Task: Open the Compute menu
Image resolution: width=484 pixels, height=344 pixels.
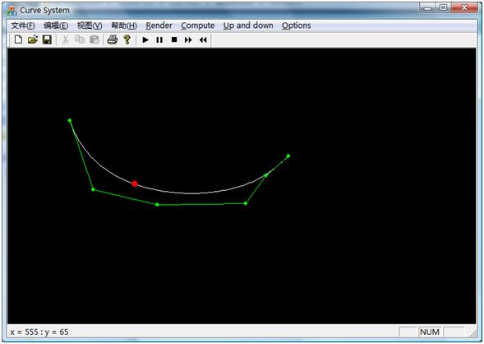Action: [197, 26]
